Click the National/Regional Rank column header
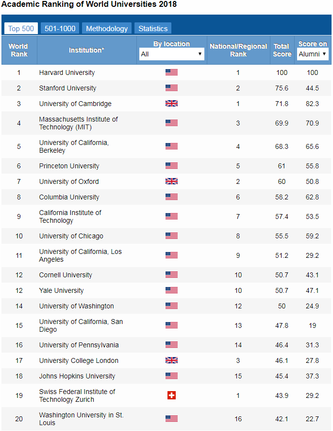The image size is (333, 431). click(238, 50)
